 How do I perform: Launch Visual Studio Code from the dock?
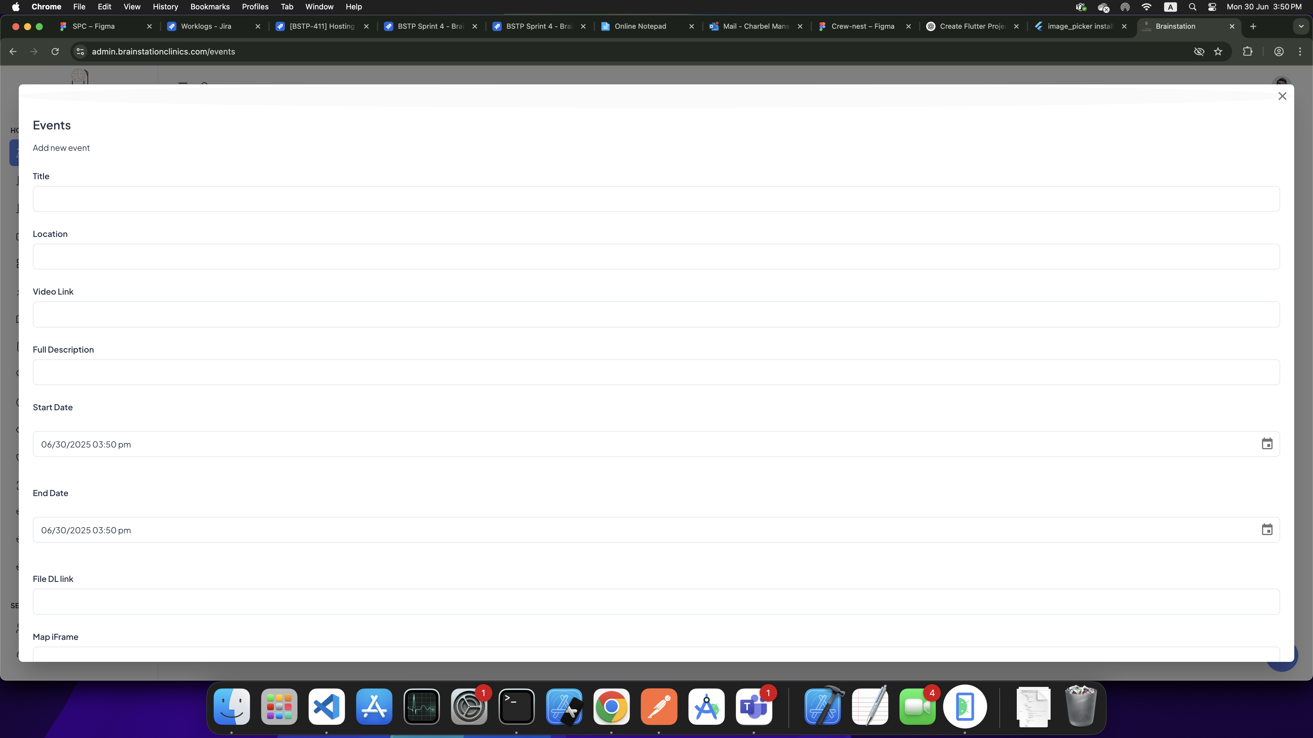click(x=326, y=706)
